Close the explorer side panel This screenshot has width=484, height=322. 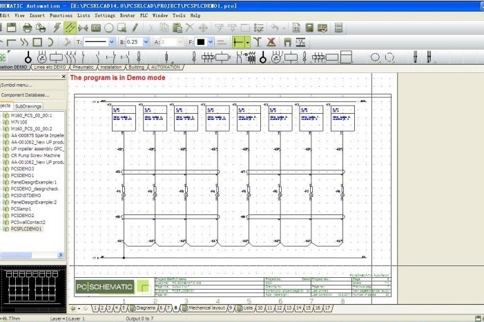click(x=64, y=77)
